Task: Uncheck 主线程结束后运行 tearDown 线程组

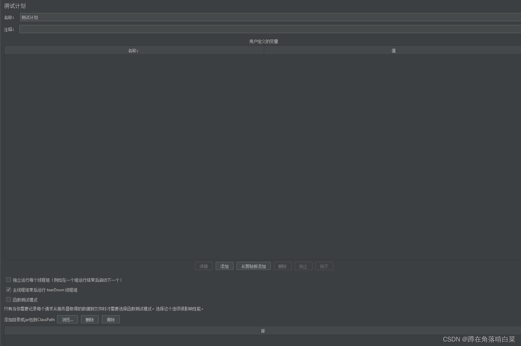Action: pyautogui.click(x=9, y=290)
